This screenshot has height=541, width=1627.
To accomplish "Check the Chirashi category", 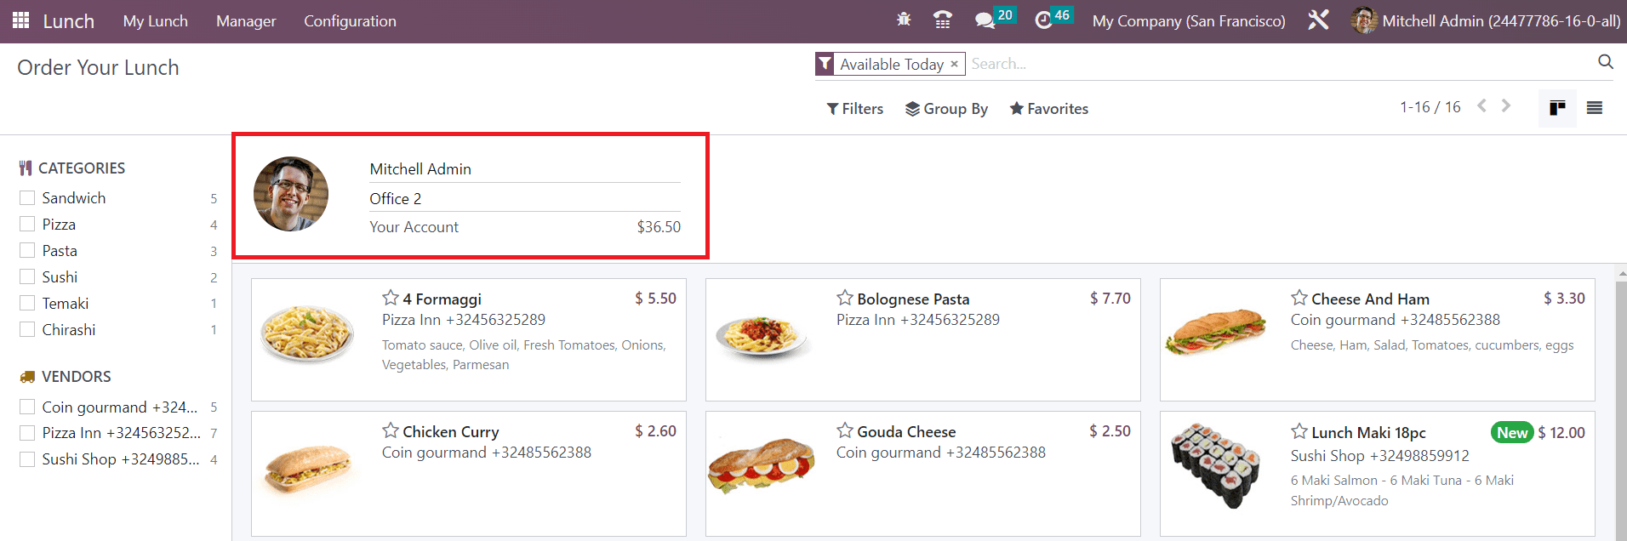I will (x=27, y=329).
